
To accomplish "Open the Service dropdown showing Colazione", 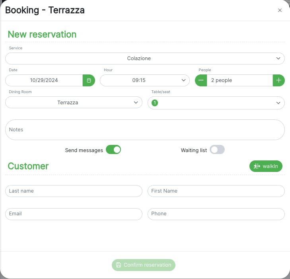I will (x=145, y=59).
